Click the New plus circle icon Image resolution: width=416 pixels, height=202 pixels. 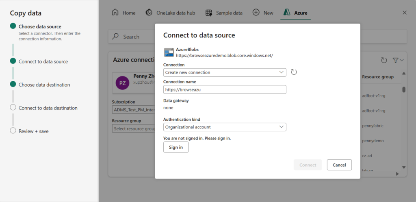pos(256,13)
